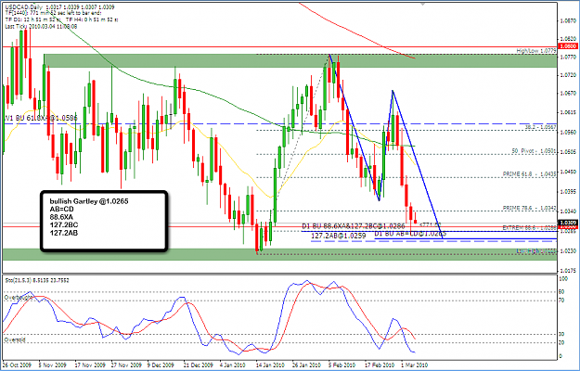Screen dimensions: 580x371
Task: Click the '26 Oct 2009' date label
Action: pyautogui.click(x=18, y=365)
